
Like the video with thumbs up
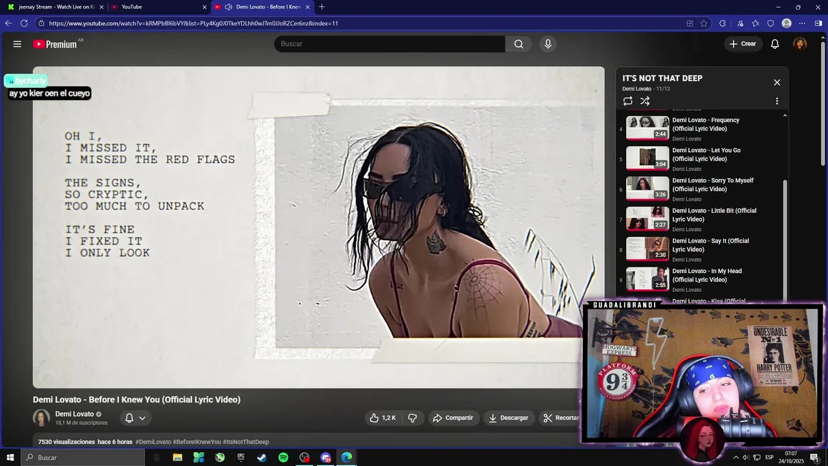pyautogui.click(x=382, y=418)
